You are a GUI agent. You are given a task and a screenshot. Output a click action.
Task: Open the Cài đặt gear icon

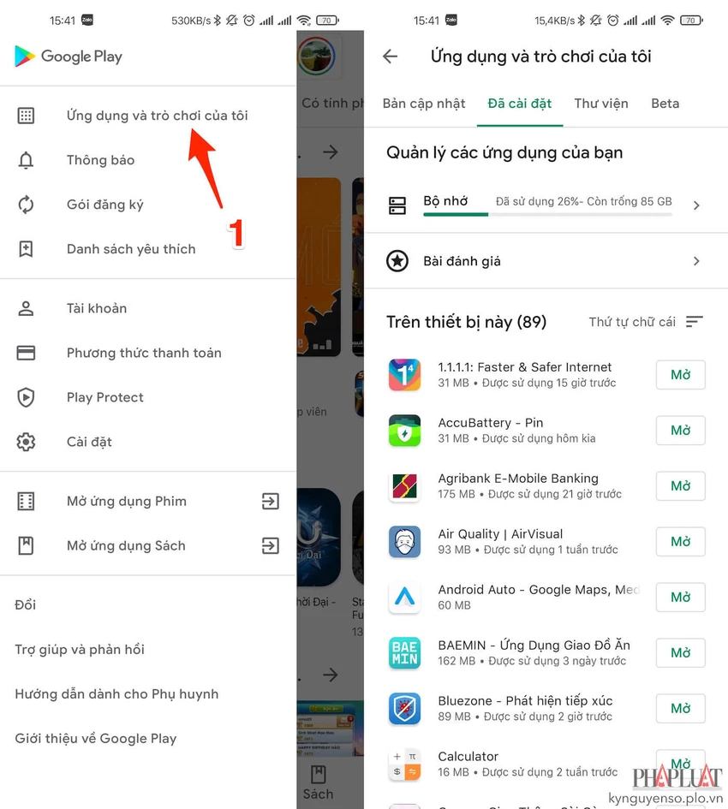coord(26,442)
